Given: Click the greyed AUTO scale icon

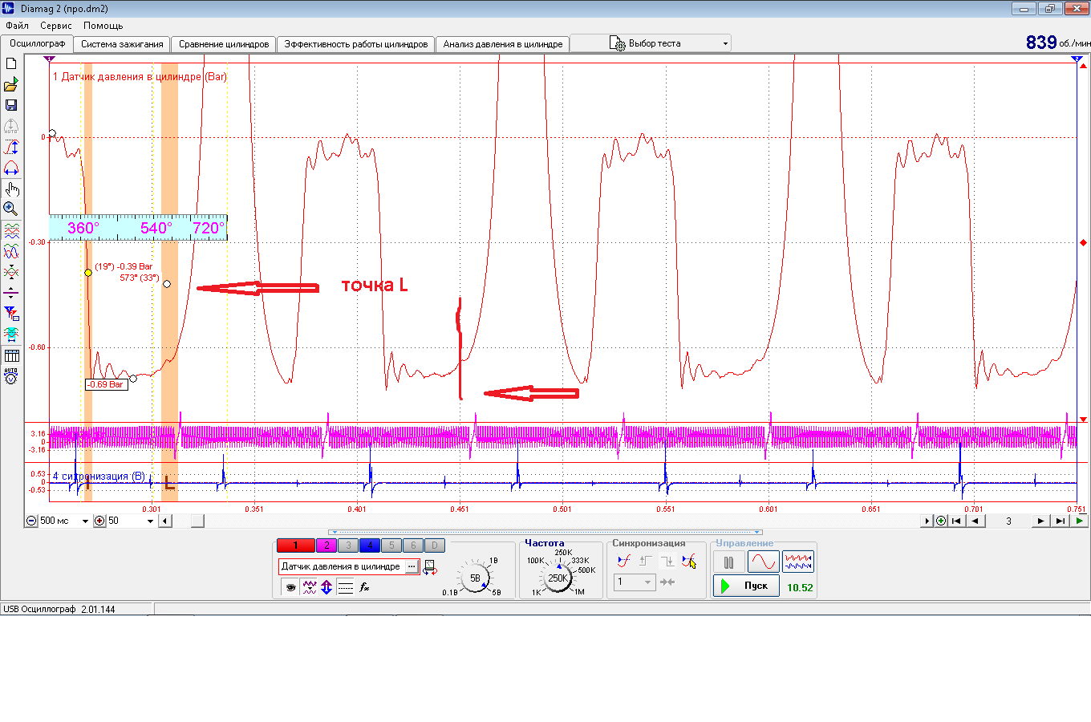Looking at the screenshot, I should coord(11,127).
